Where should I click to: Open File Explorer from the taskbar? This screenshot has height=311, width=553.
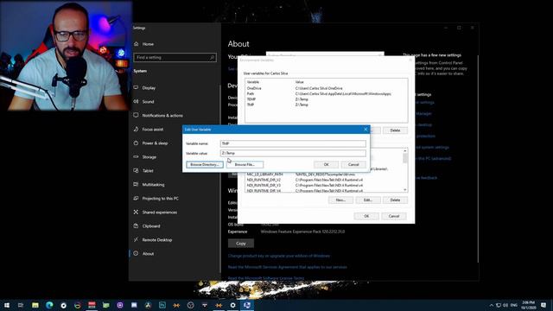click(x=35, y=305)
